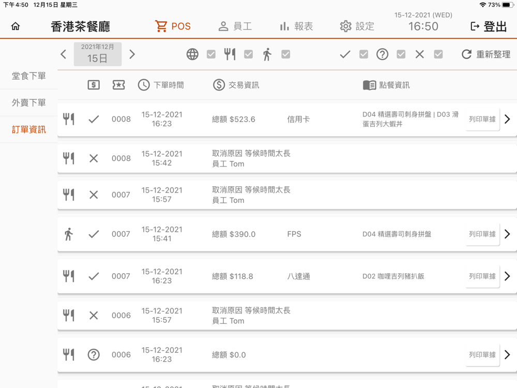Screen dimensions: 517x388
Task: Click X status on cancelled order 15:42
Action: 94,158
